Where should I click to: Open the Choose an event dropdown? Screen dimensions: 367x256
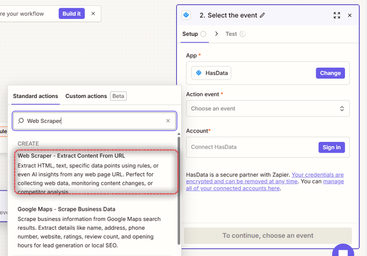coord(268,109)
